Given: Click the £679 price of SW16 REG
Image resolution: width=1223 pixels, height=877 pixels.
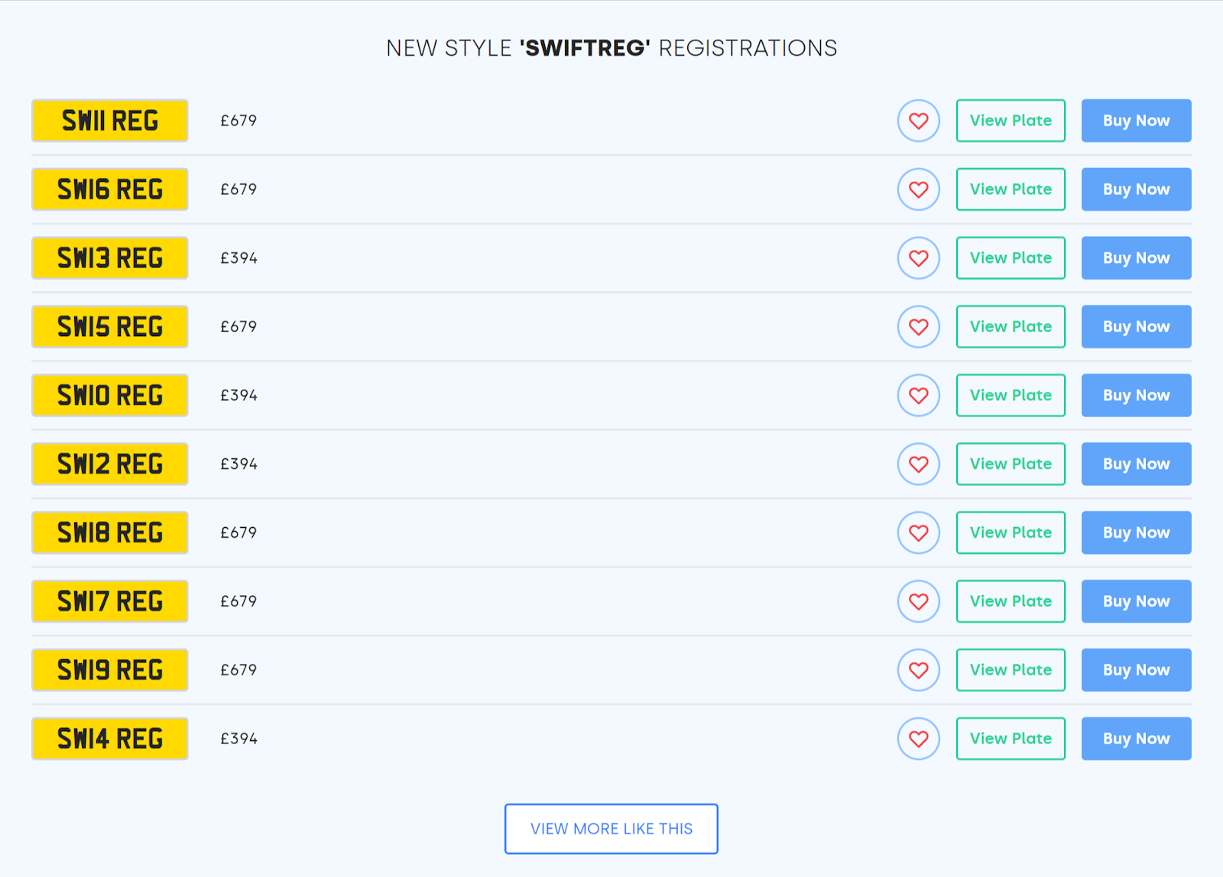Looking at the screenshot, I should [238, 189].
